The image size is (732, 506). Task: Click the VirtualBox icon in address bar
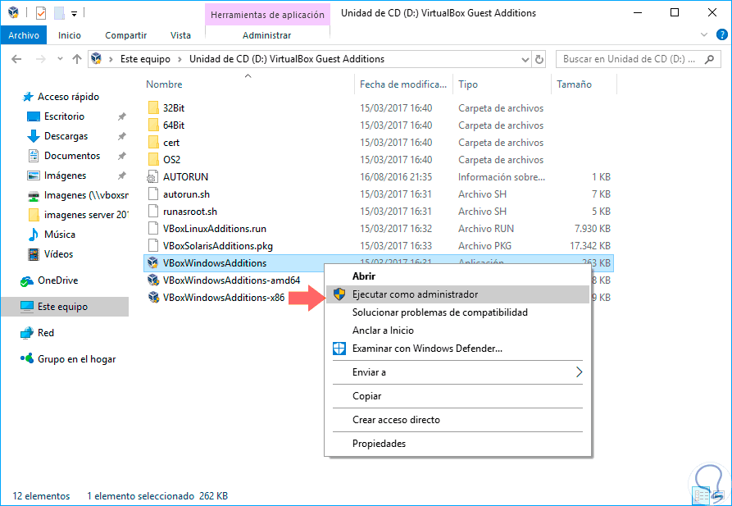pos(97,59)
